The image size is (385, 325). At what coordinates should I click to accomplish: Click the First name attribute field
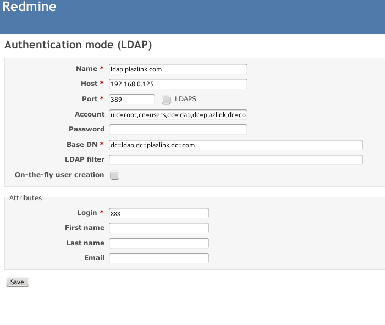[x=159, y=228]
